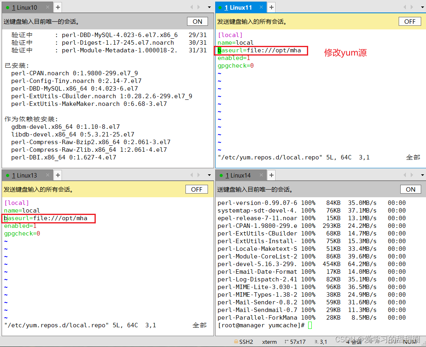The width and height of the screenshot is (426, 347).
Task: Open tab list dropdown in Linux13 pane
Action: click(209, 175)
